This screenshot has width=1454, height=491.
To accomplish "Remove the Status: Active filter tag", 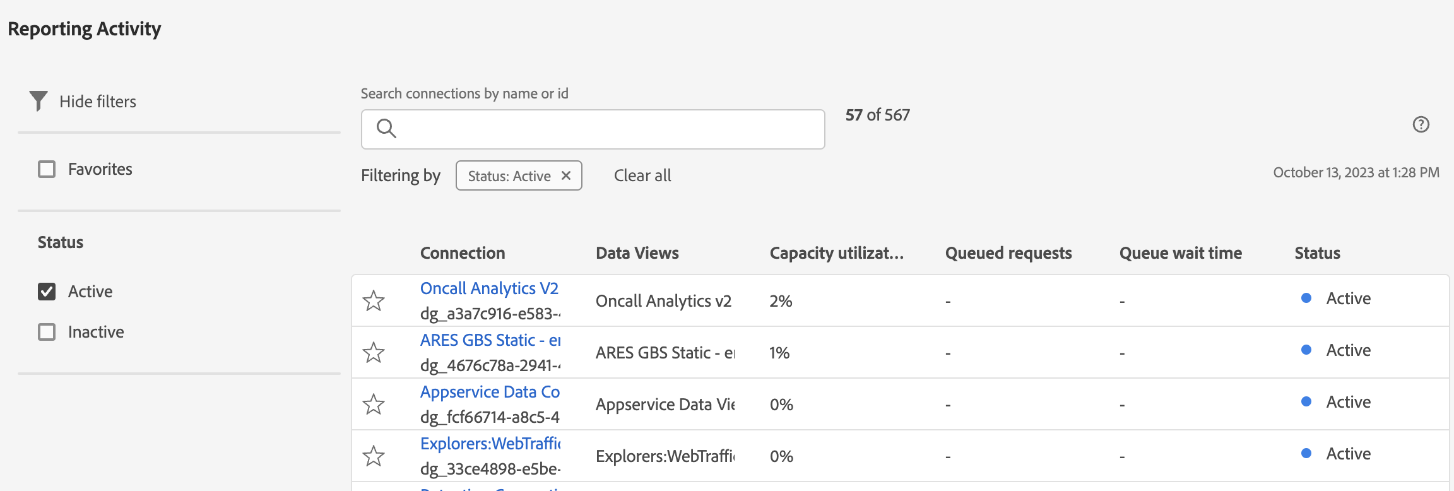I will [x=566, y=175].
